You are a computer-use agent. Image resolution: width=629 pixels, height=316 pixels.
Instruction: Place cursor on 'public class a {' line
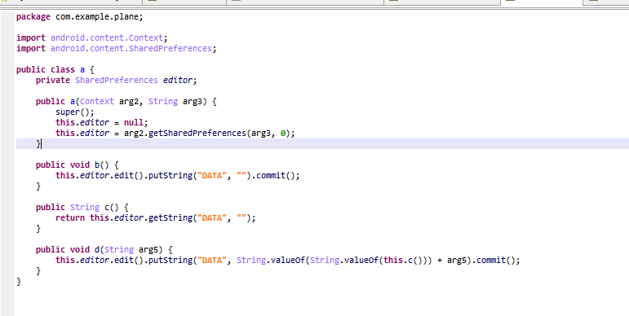pos(55,70)
